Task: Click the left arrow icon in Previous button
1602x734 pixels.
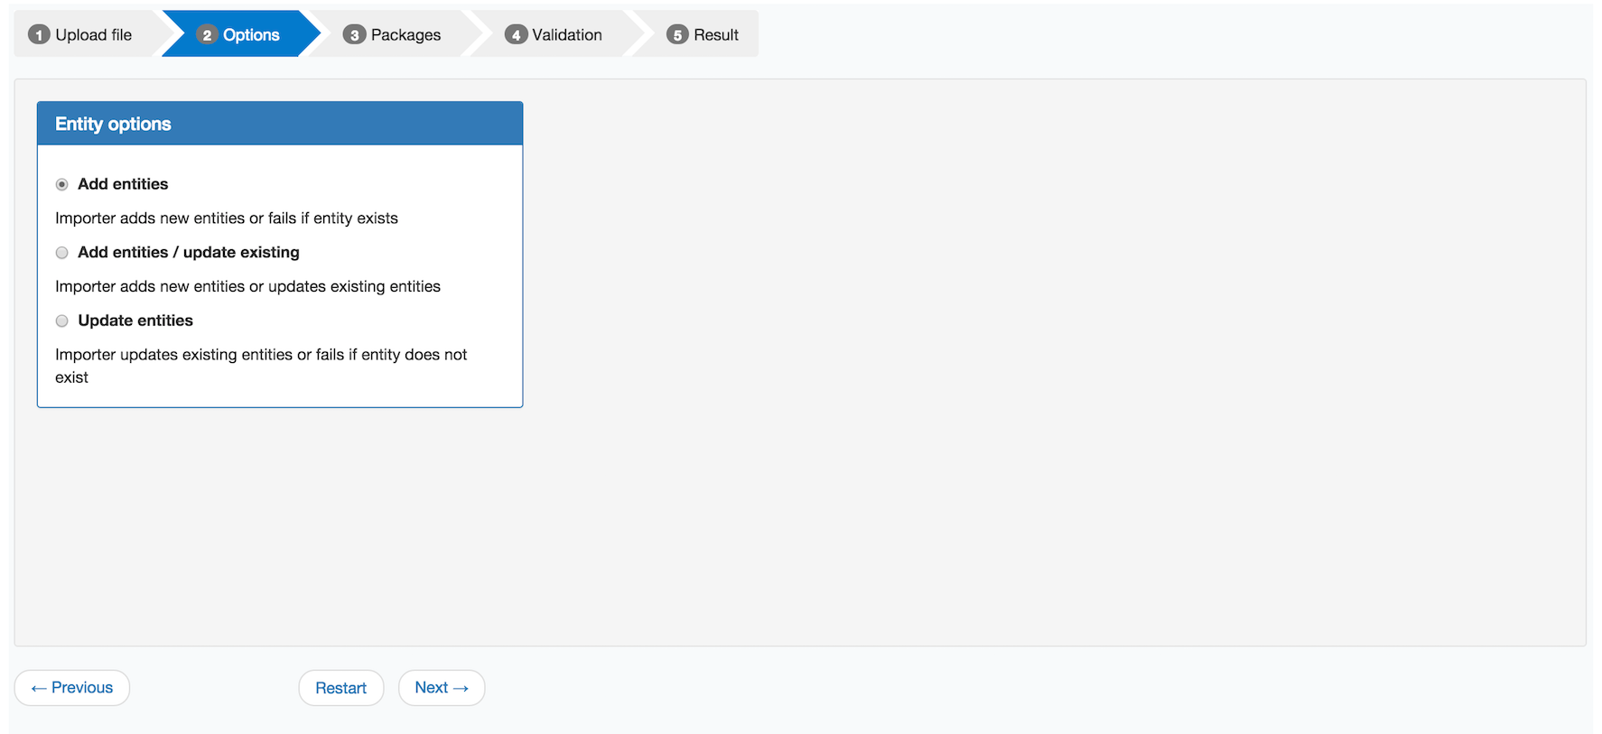Action: click(x=39, y=689)
